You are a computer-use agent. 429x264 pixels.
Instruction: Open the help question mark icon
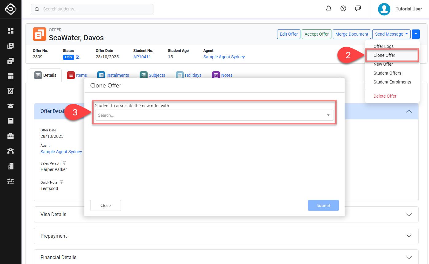[343, 9]
